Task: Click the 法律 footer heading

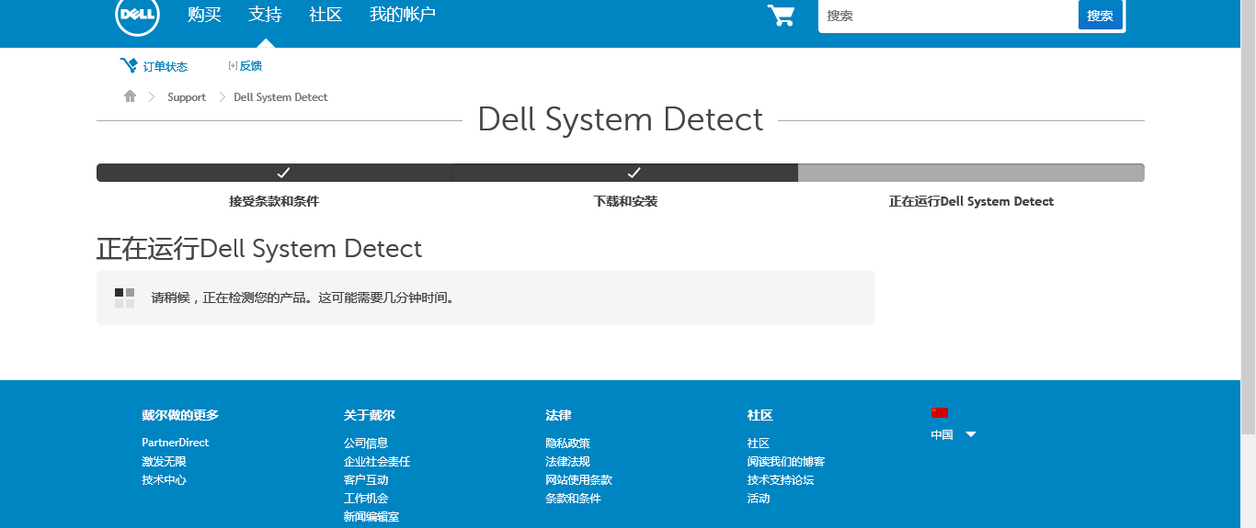Action: coord(558,415)
